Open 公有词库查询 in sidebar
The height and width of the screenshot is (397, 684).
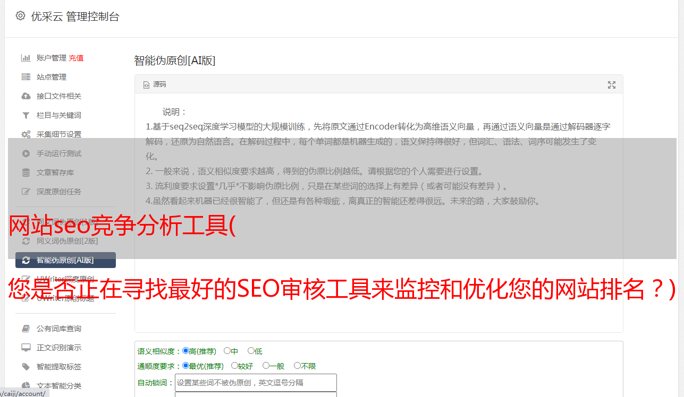[x=59, y=329]
